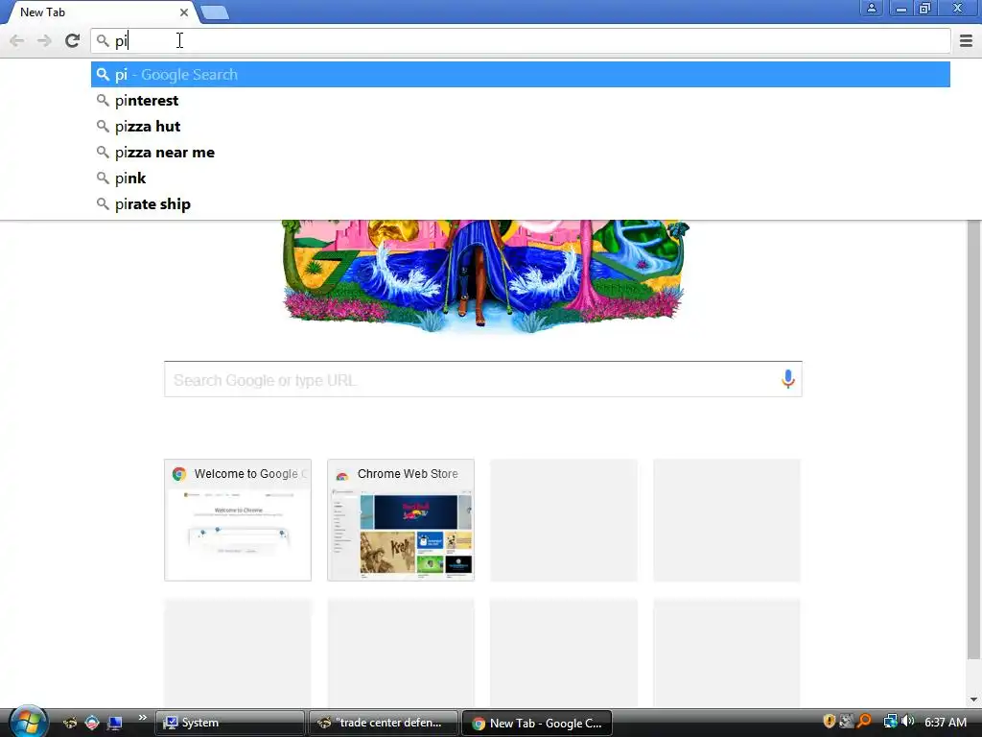Viewport: 982px width, 737px height.
Task: Reload the current page
Action: point(72,40)
